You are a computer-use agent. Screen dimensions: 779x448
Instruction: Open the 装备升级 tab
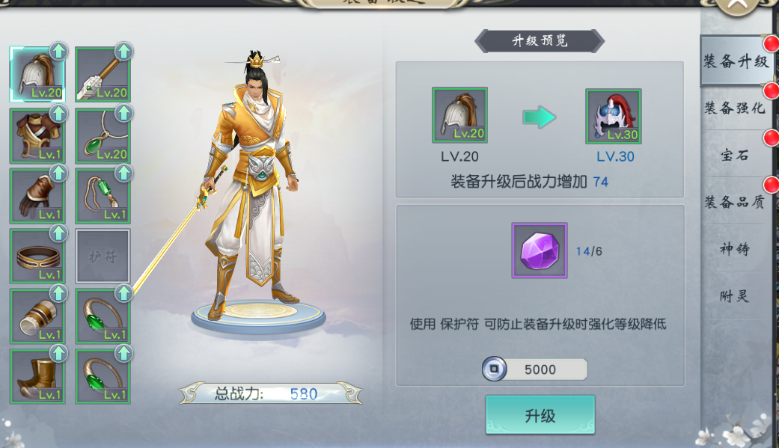[736, 61]
